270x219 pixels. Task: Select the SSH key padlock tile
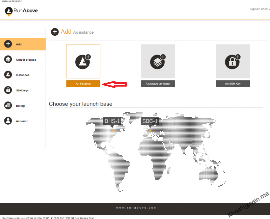(233, 61)
